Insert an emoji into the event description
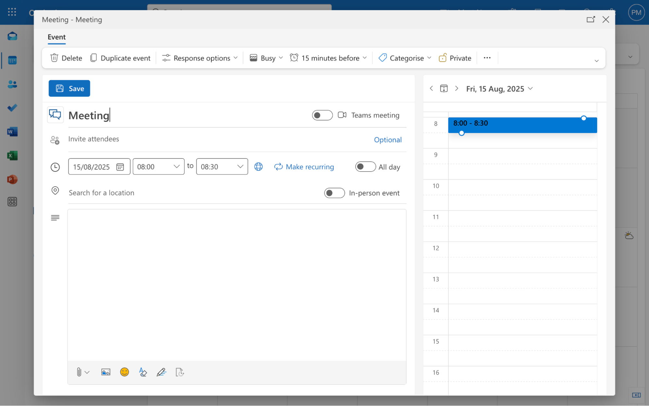This screenshot has height=406, width=649. 124,372
